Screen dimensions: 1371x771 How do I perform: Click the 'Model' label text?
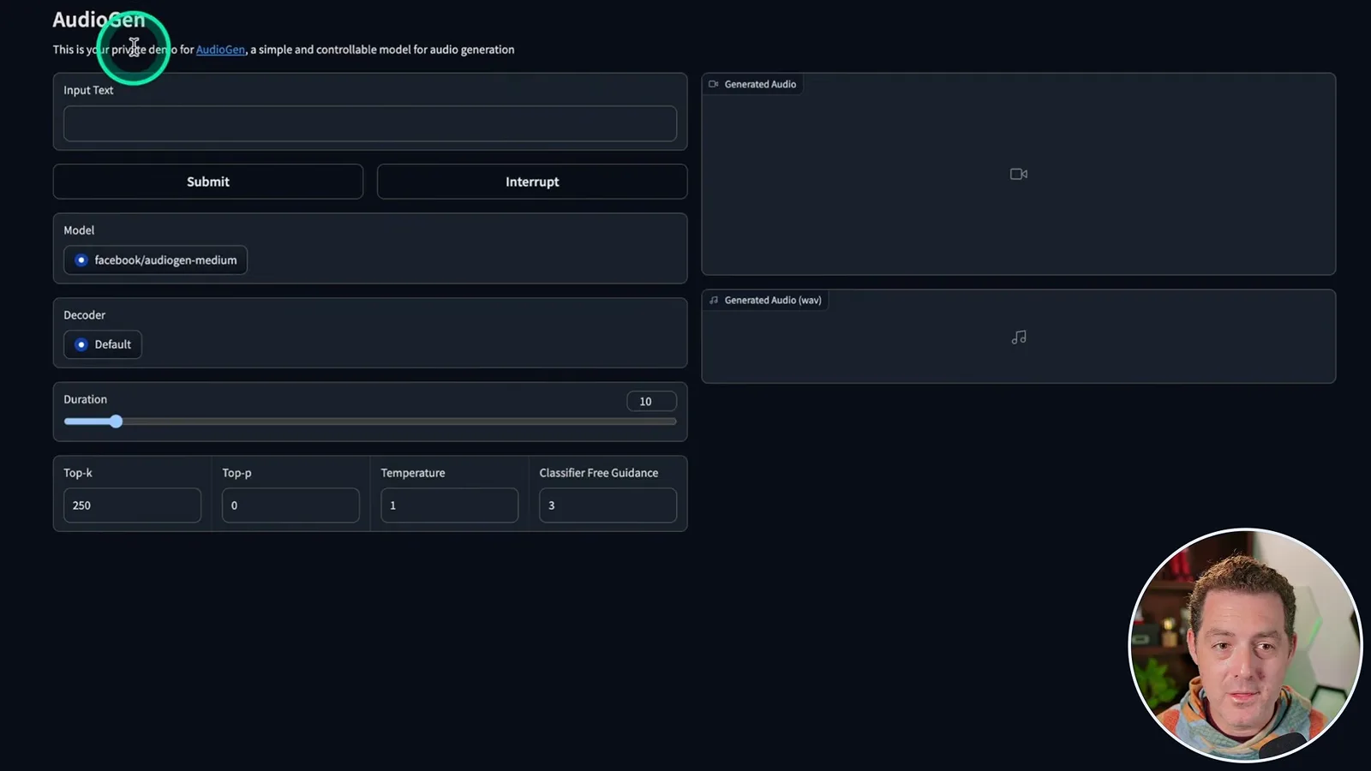[79, 230]
